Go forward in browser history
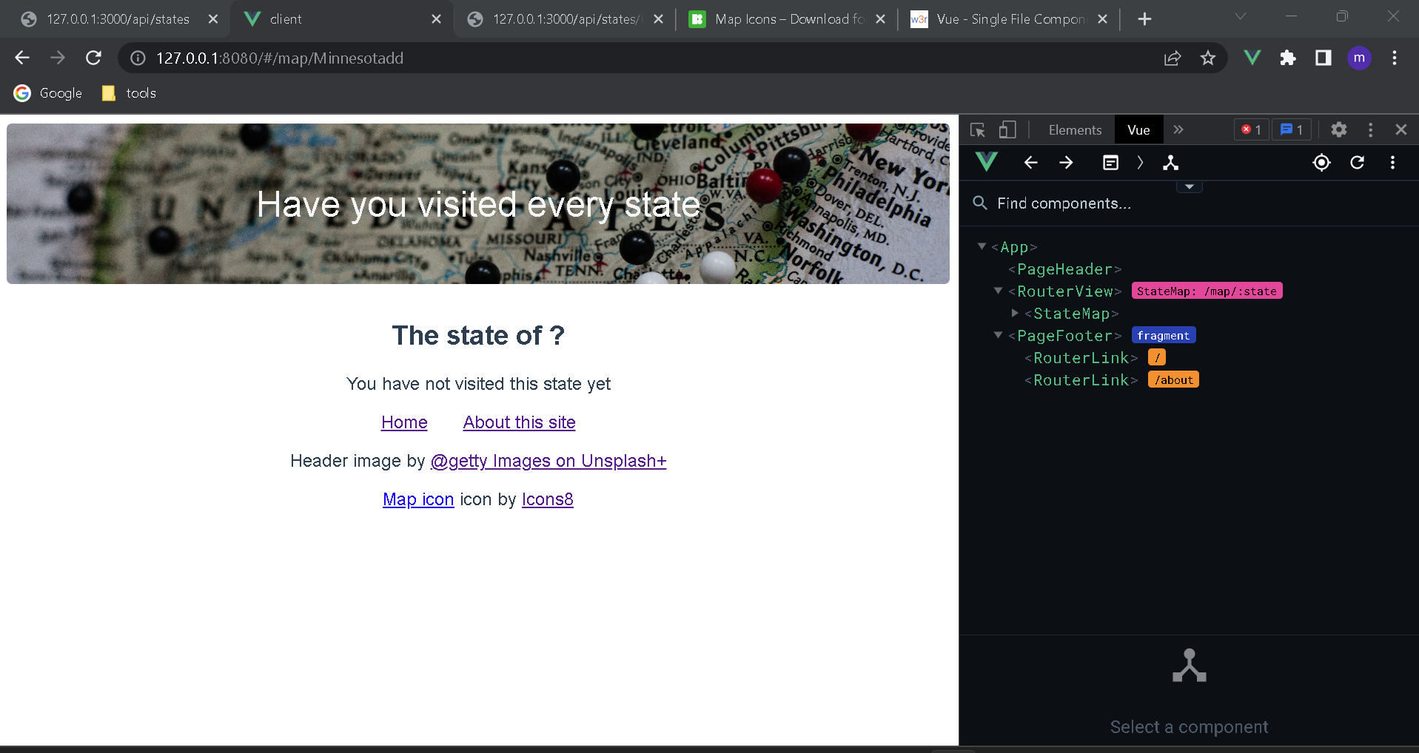This screenshot has height=753, width=1419. tap(58, 58)
